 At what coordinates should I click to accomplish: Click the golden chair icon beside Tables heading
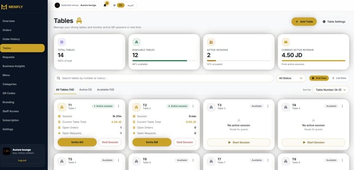click(x=79, y=20)
